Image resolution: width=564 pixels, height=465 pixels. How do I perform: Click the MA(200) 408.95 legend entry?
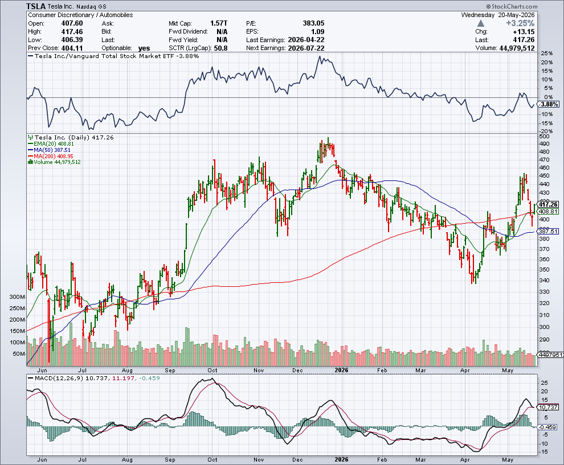51,156
